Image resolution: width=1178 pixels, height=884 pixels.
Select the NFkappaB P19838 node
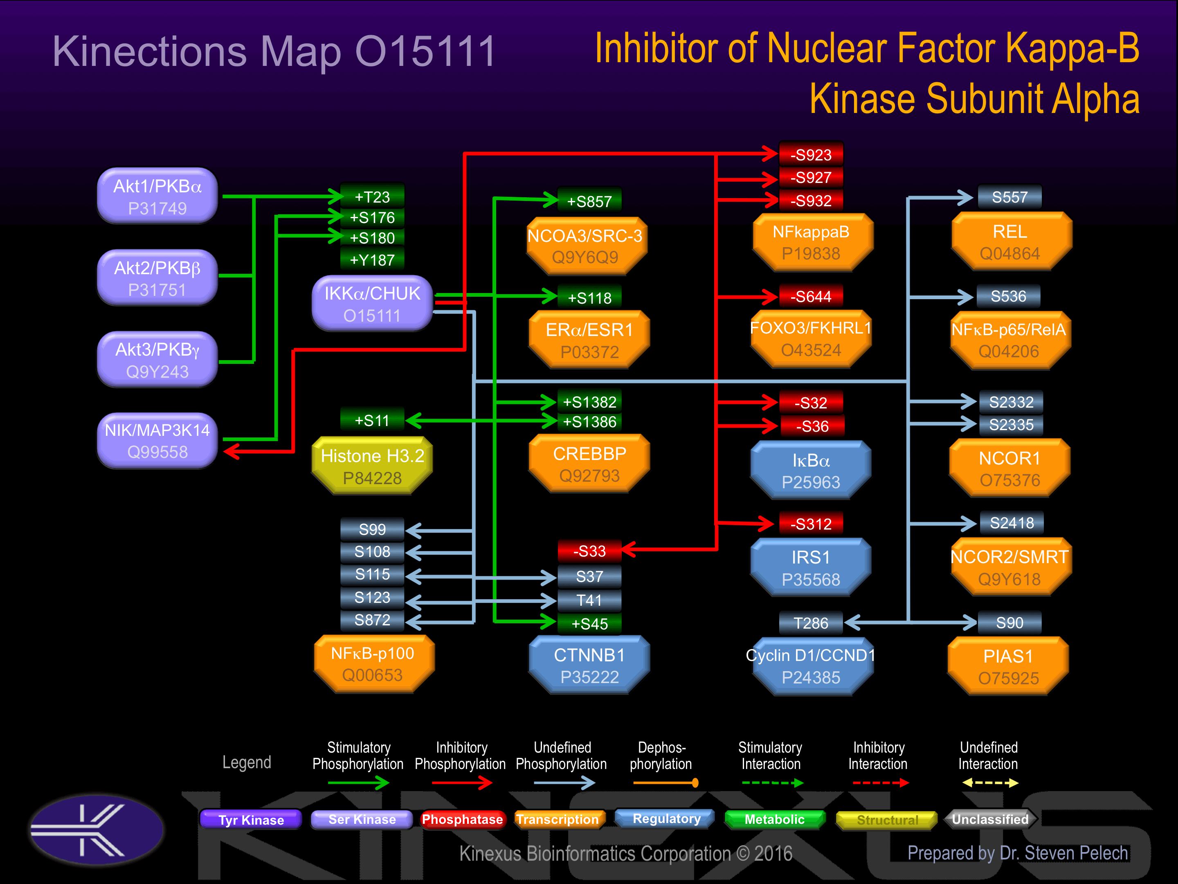click(x=812, y=242)
